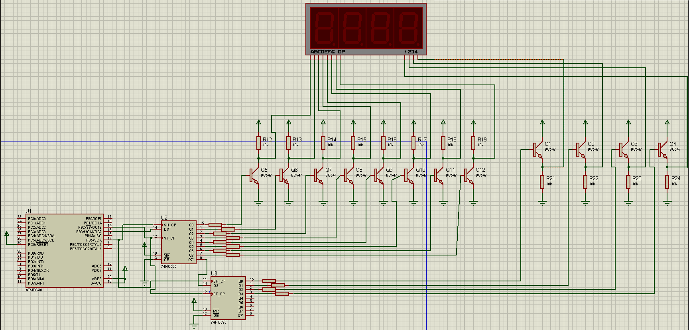Select transistor Q3 symbol
This screenshot has height=330, width=689.
tap(624, 150)
